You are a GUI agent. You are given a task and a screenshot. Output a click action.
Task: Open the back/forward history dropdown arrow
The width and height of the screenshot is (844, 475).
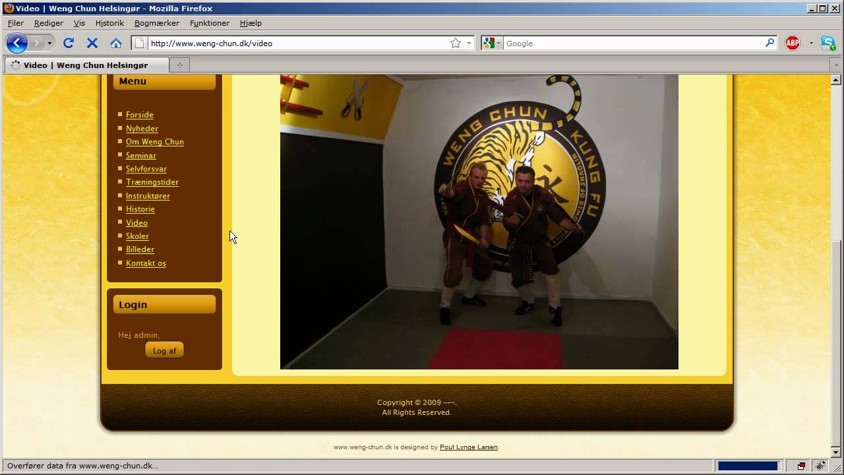(49, 44)
